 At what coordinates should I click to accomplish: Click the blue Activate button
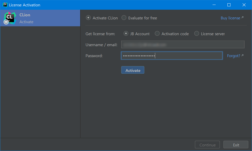pyautogui.click(x=133, y=70)
